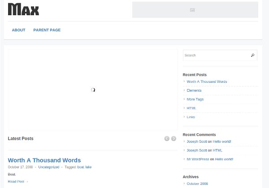Click the boat tag link
Image resolution: width=269 pixels, height=188 pixels.
point(80,167)
